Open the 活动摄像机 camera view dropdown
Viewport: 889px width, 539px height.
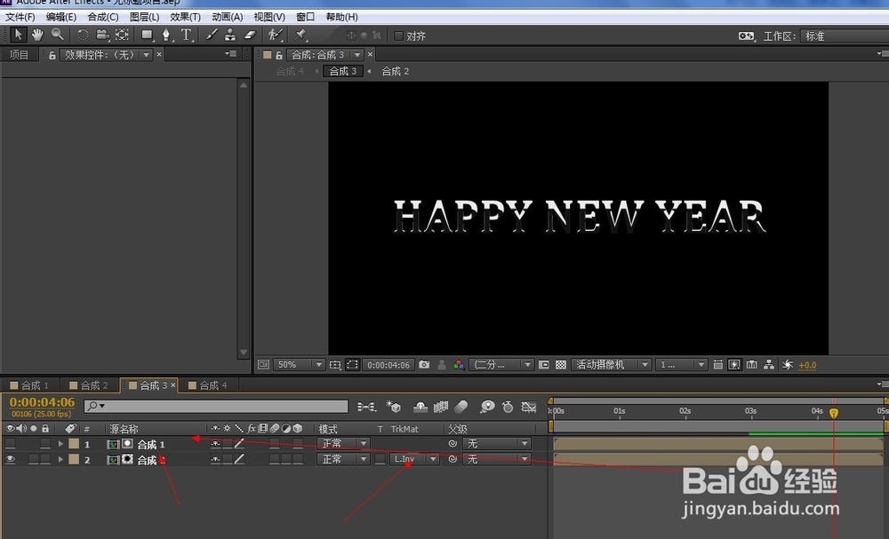611,365
